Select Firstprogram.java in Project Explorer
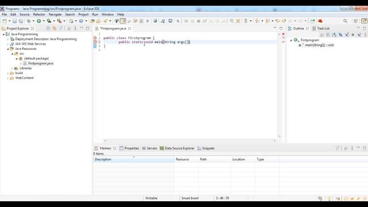Viewport: 368px width, 207px height. click(41, 63)
